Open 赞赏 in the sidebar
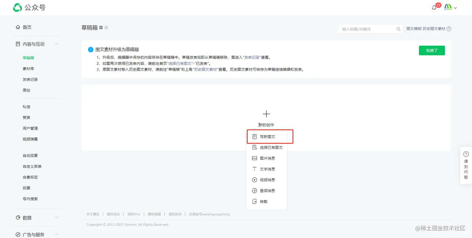The width and height of the screenshot is (472, 238). [27, 118]
